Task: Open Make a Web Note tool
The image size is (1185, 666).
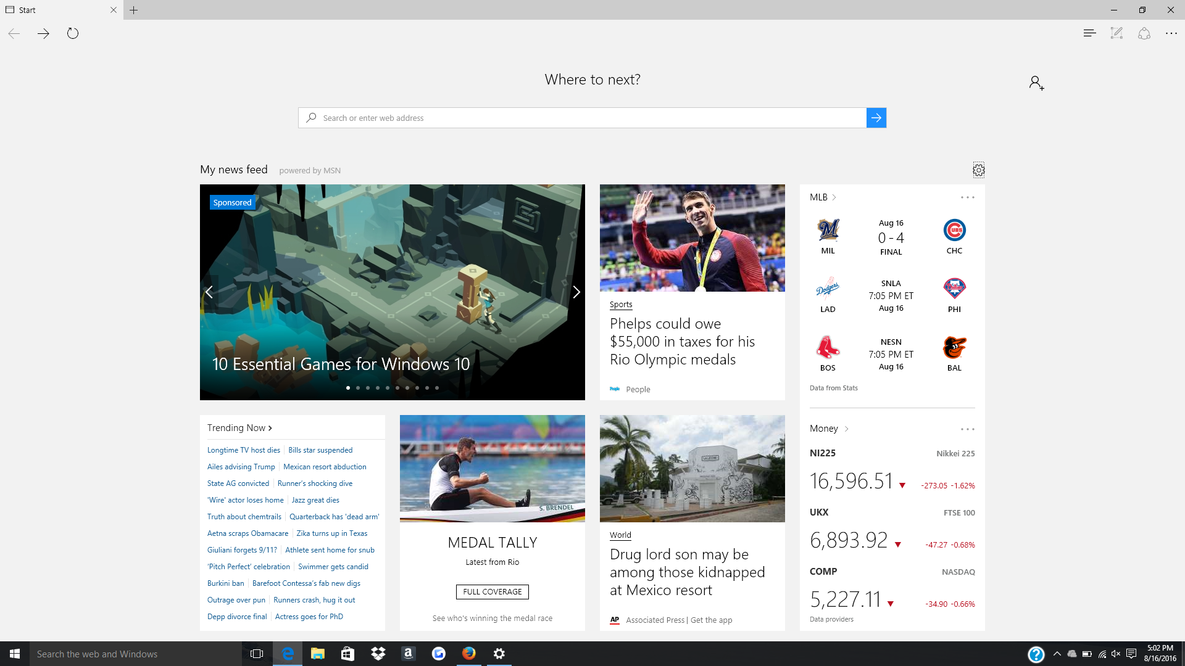Action: coord(1116,33)
